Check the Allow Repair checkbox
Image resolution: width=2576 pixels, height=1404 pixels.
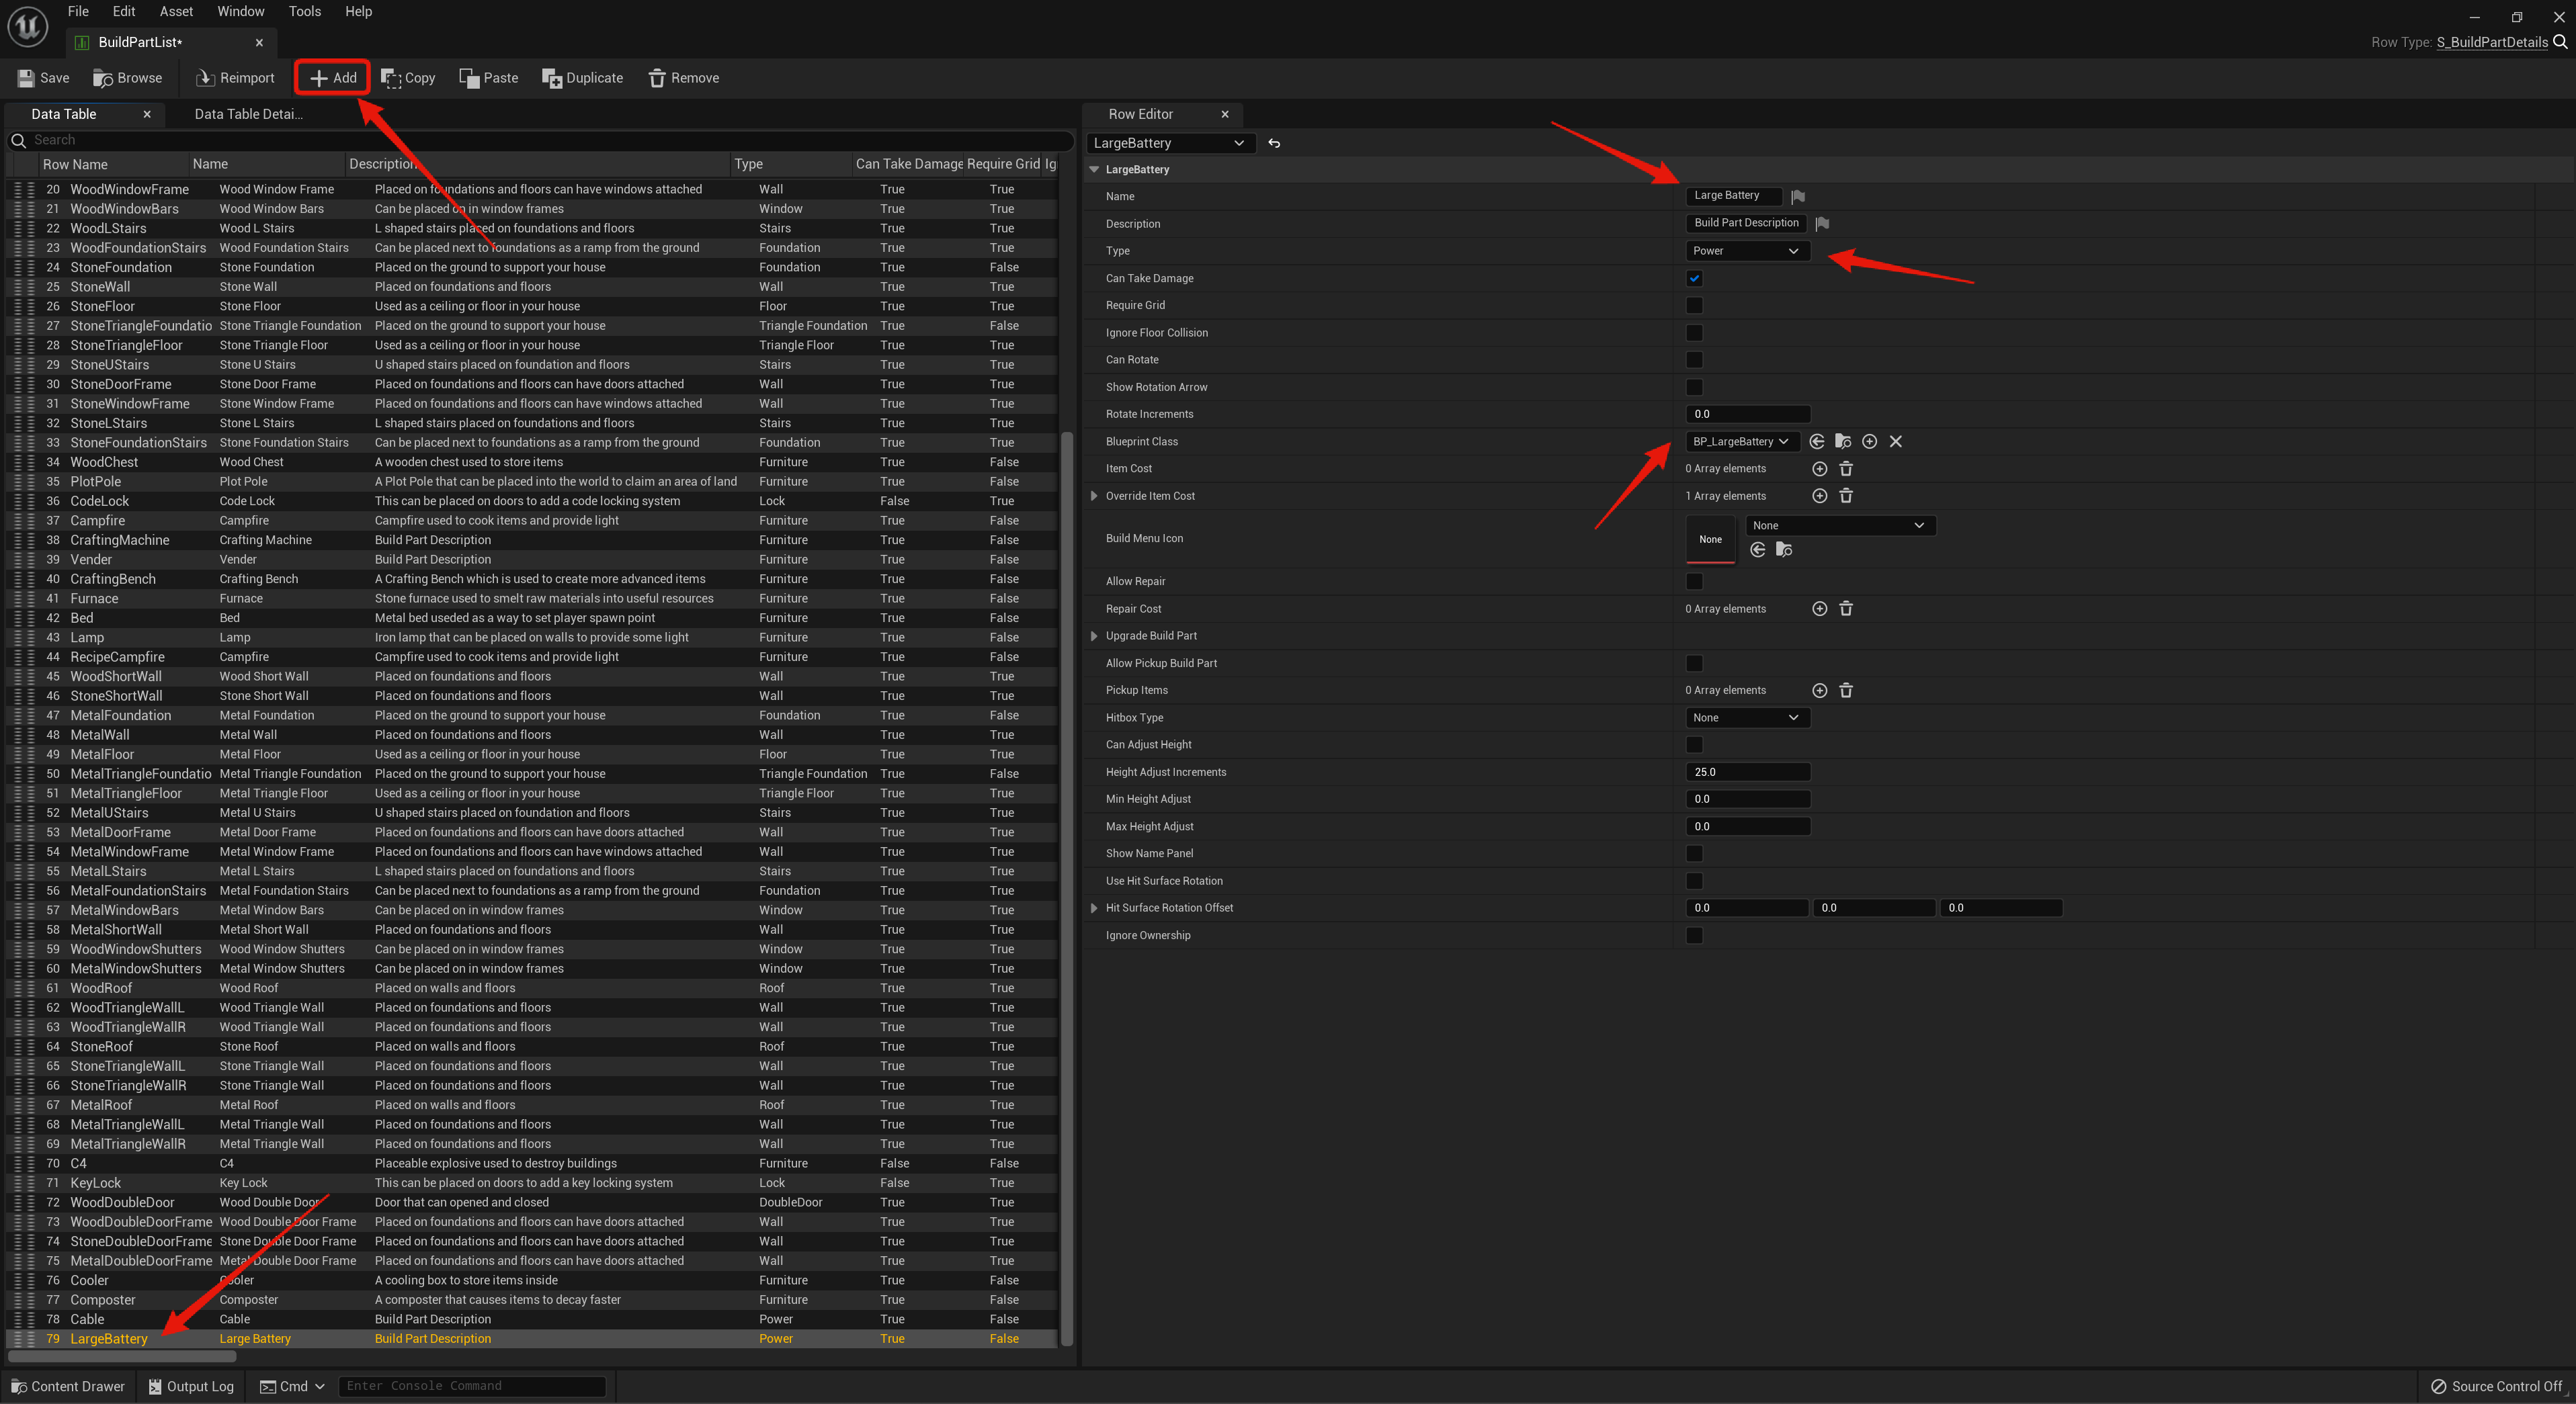1694,582
